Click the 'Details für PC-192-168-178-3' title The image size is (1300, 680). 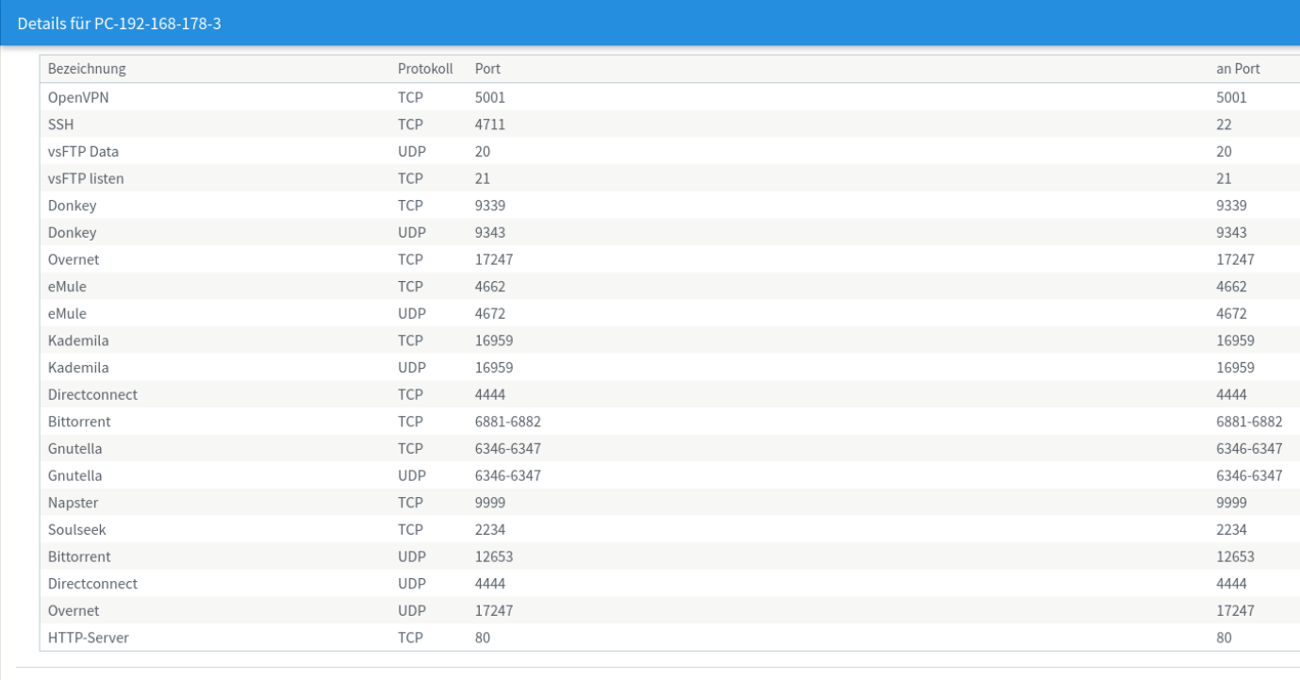pos(120,23)
